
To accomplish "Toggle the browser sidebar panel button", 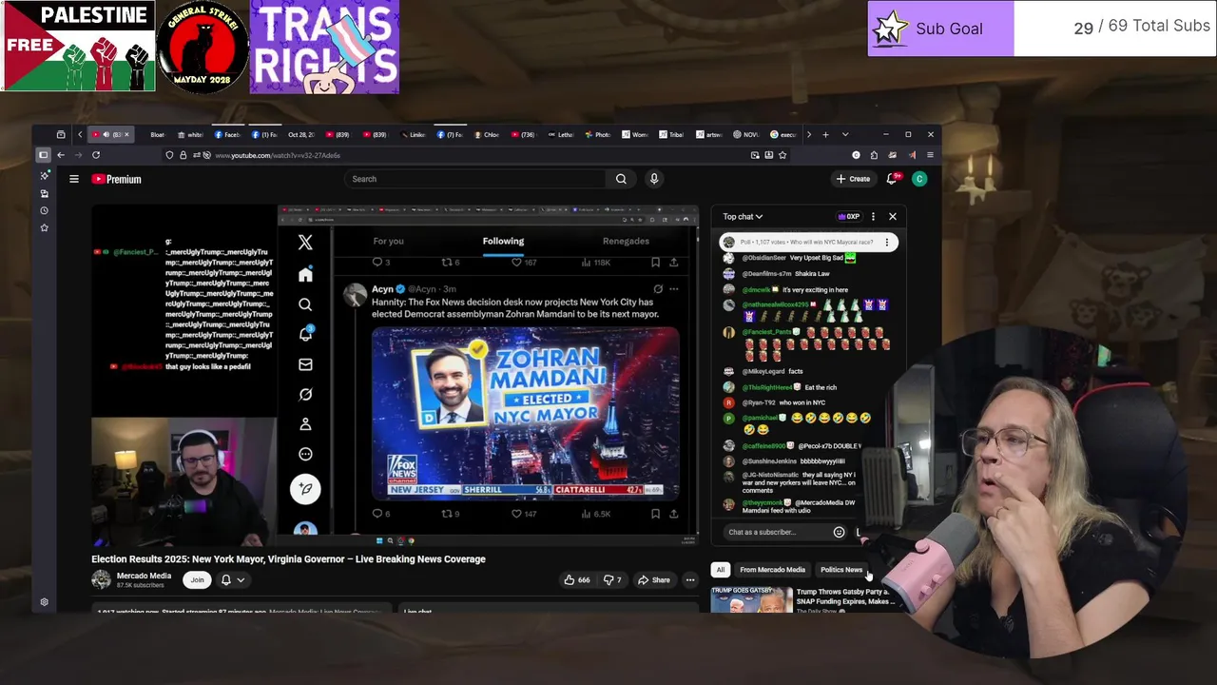I will pyautogui.click(x=43, y=155).
